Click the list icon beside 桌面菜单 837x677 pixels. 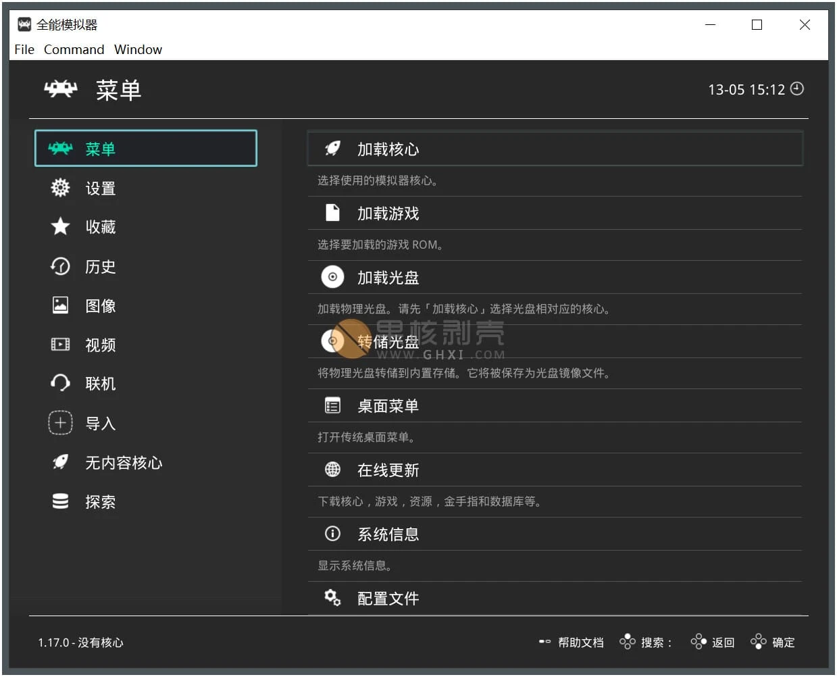pyautogui.click(x=332, y=405)
